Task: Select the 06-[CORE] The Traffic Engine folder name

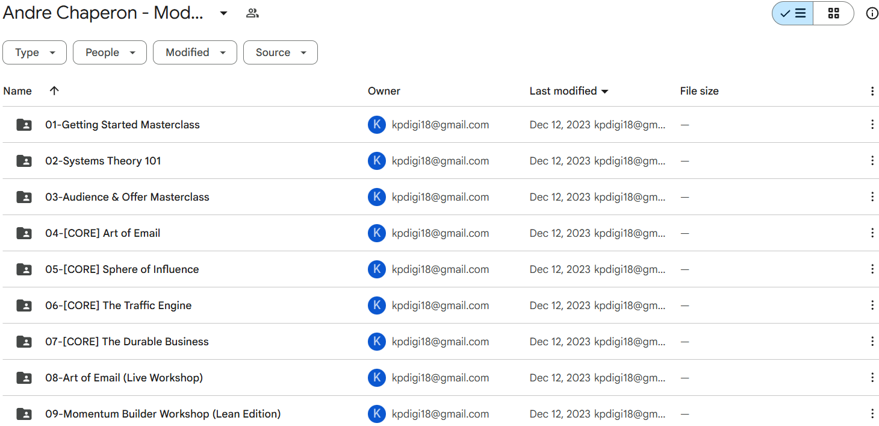Action: click(118, 305)
